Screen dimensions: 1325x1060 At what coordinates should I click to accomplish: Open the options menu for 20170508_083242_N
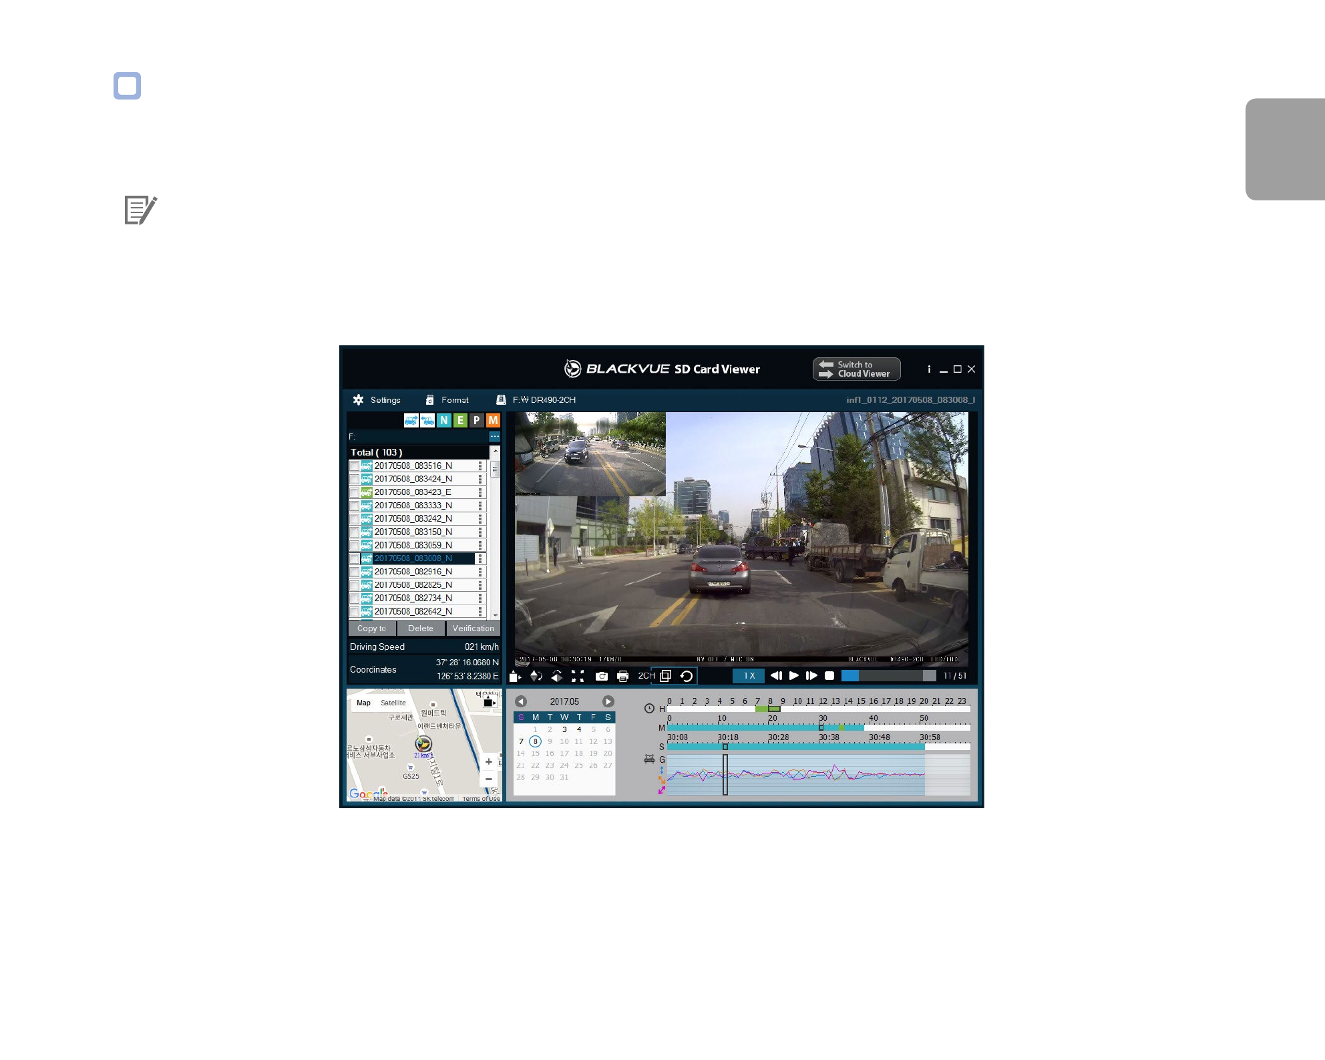[480, 518]
